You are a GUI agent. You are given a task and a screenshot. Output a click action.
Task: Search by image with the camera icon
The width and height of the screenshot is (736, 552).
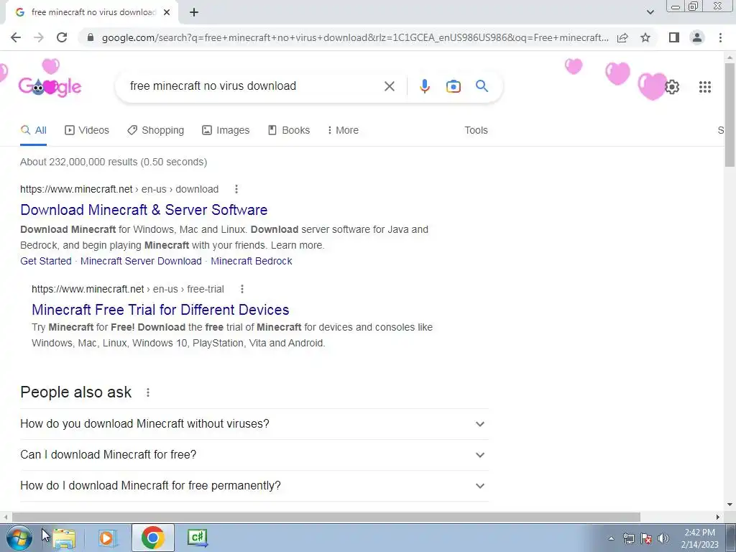pyautogui.click(x=453, y=86)
